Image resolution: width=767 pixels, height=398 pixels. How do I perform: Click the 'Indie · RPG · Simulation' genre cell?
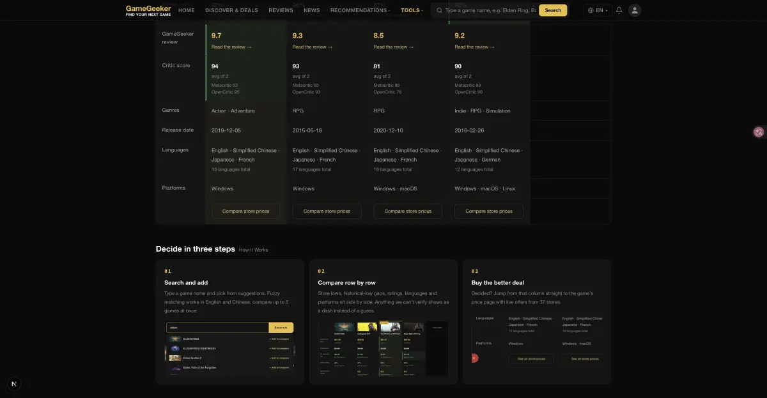click(483, 111)
